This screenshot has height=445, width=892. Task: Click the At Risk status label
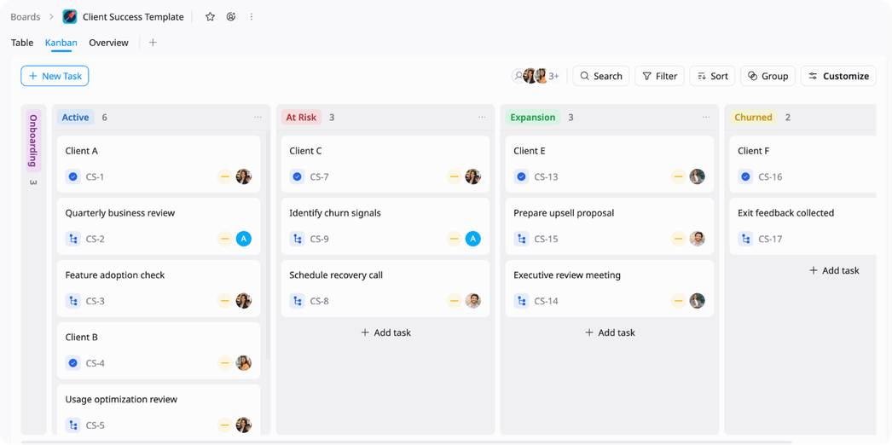tap(302, 117)
